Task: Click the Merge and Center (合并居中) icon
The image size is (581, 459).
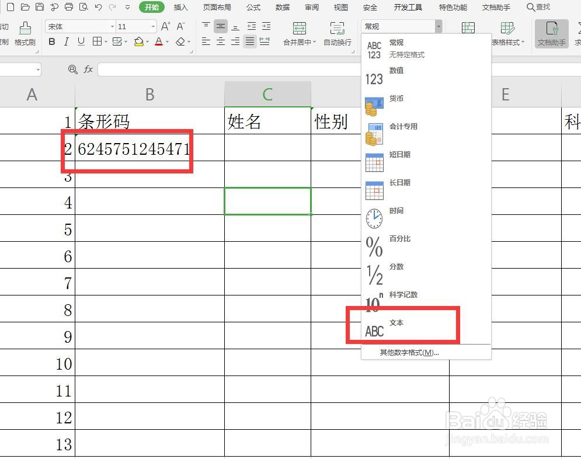Action: 299,27
